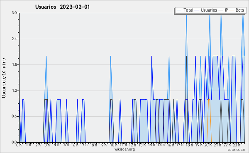This screenshot has height=153, width=249.
Task: Click the y-axis value 2.4
Action: 14,39
